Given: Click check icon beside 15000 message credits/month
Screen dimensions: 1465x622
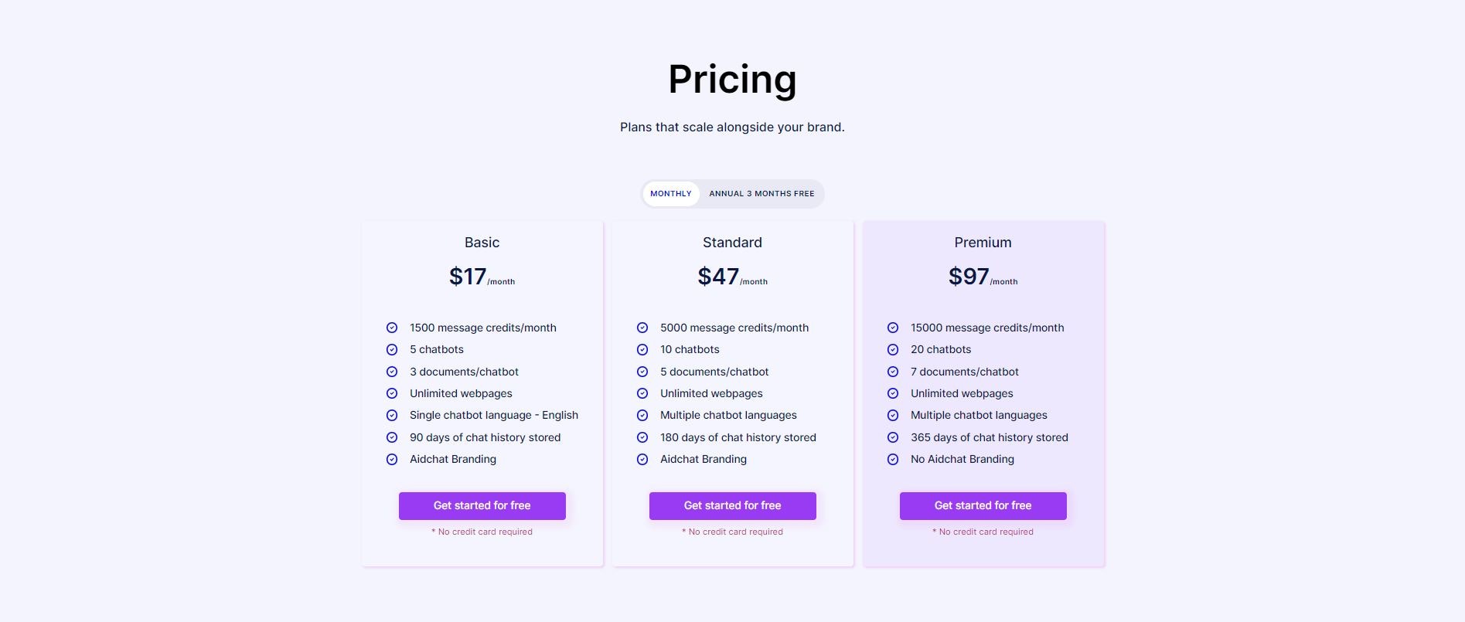Looking at the screenshot, I should tap(893, 328).
